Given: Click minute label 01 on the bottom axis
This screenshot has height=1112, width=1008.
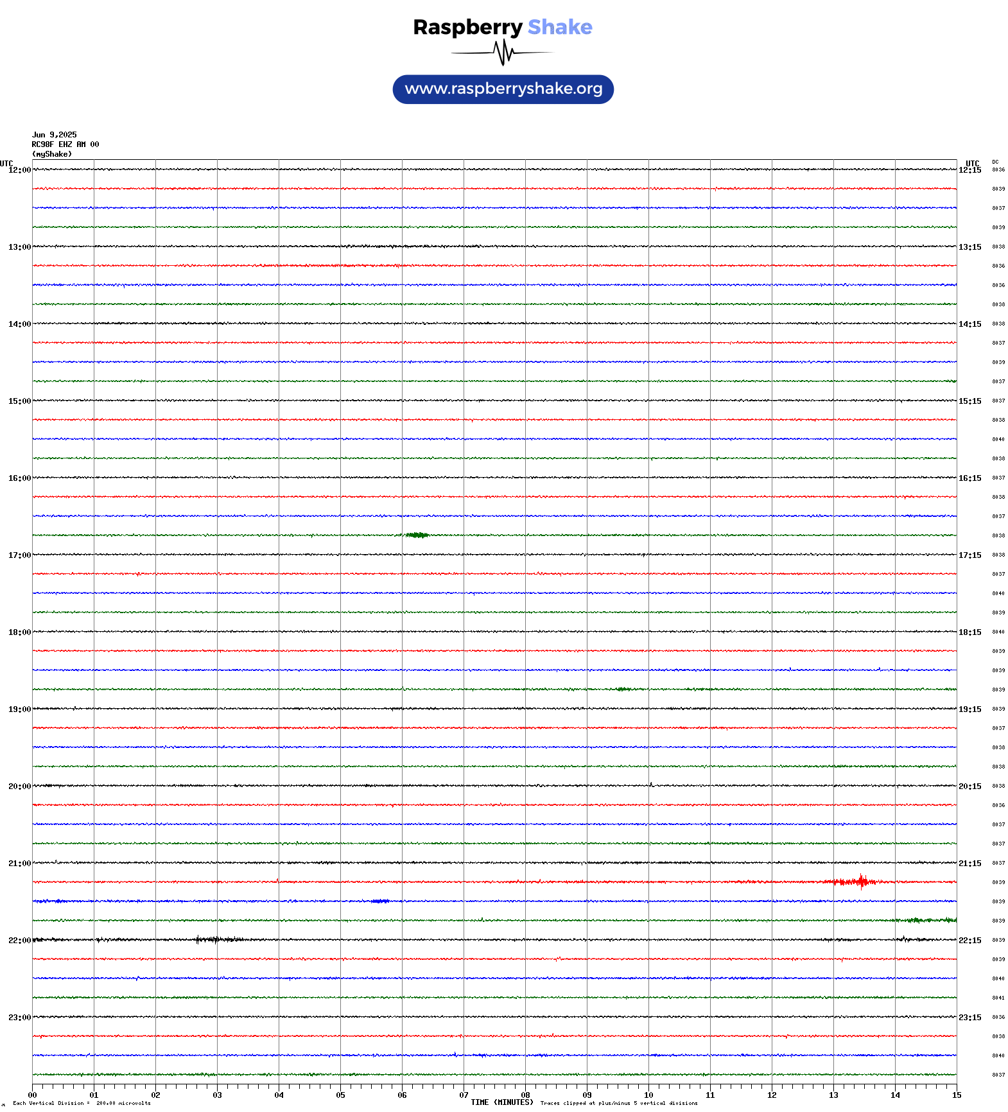Looking at the screenshot, I should point(94,1095).
